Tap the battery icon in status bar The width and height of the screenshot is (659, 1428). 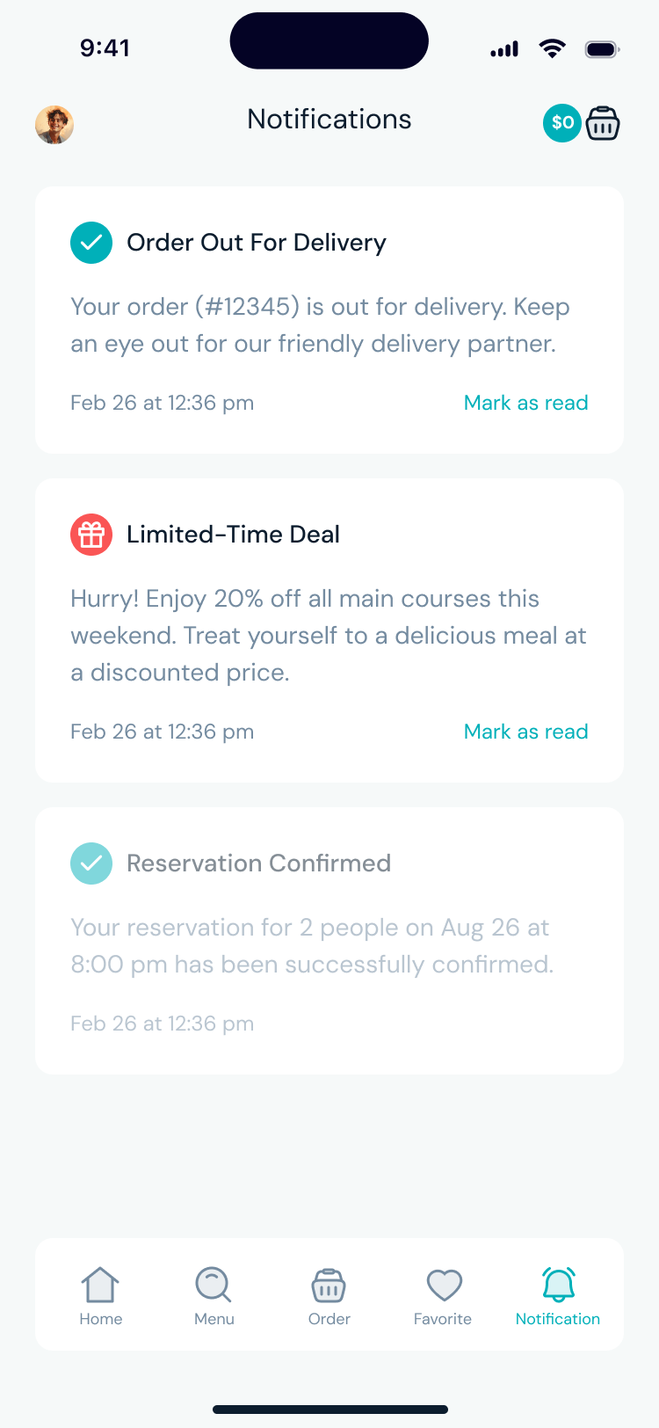point(602,49)
